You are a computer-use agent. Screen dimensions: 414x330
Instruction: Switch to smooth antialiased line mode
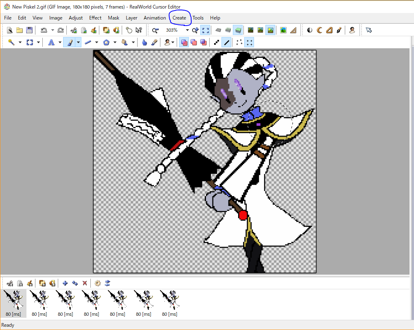click(227, 42)
